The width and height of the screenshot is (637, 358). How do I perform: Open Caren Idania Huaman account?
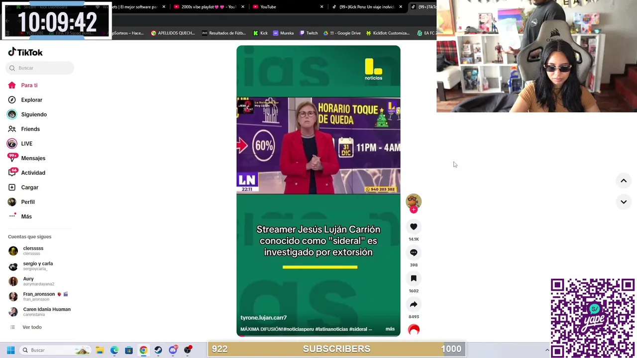coord(39,312)
